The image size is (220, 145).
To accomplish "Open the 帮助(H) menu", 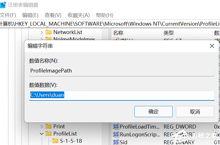I will (104, 15).
